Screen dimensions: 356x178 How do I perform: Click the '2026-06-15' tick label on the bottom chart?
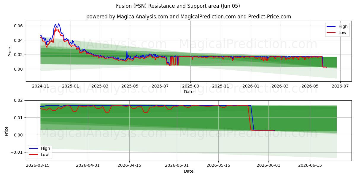click(x=310, y=165)
